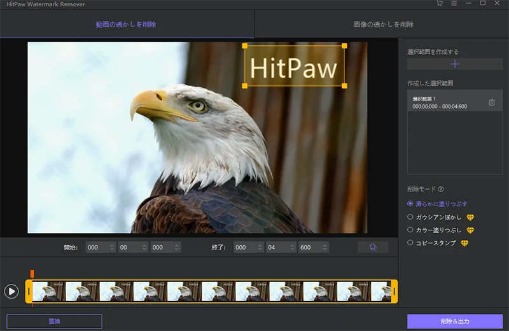This screenshot has height=331, width=509.
Task: Click the help icon beside 削除モード
Action: [x=441, y=189]
